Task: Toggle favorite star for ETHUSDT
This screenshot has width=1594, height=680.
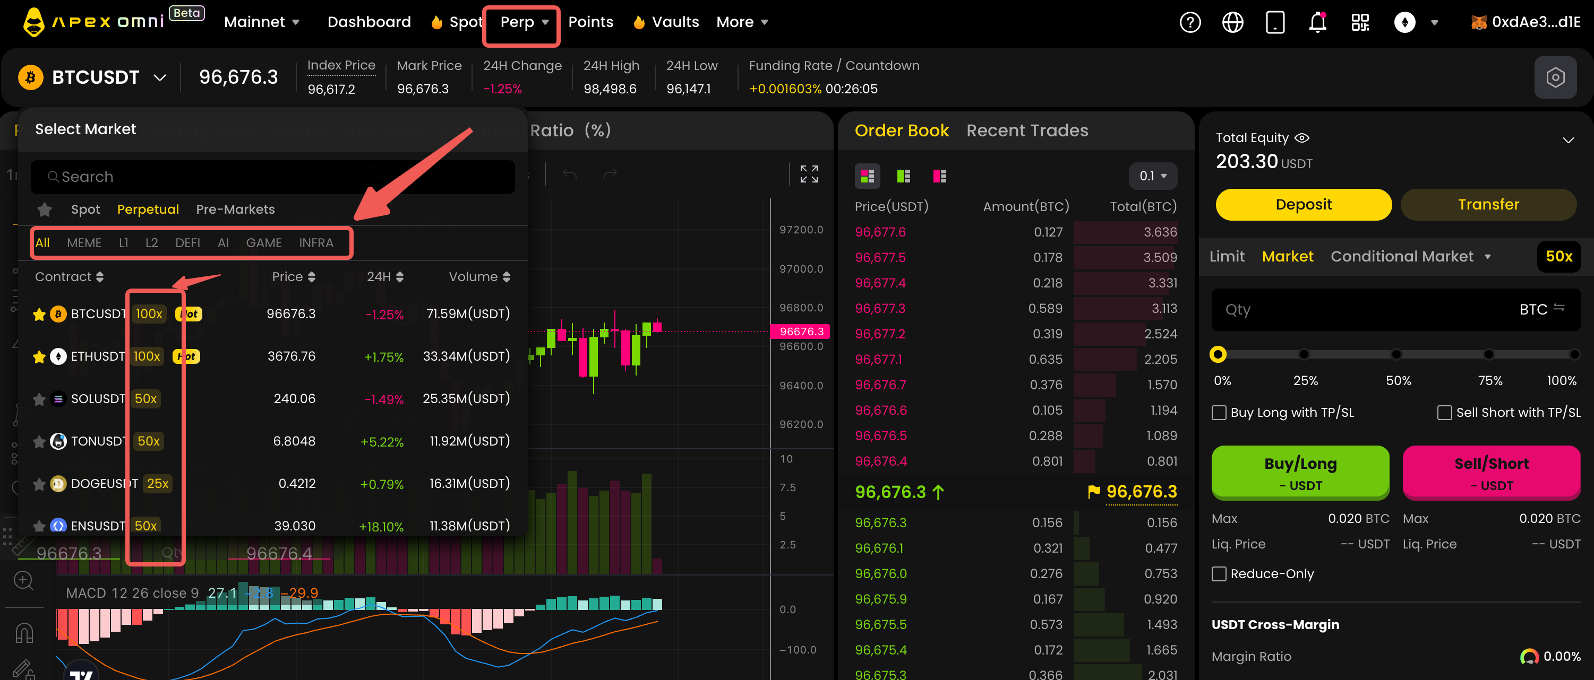Action: point(39,356)
